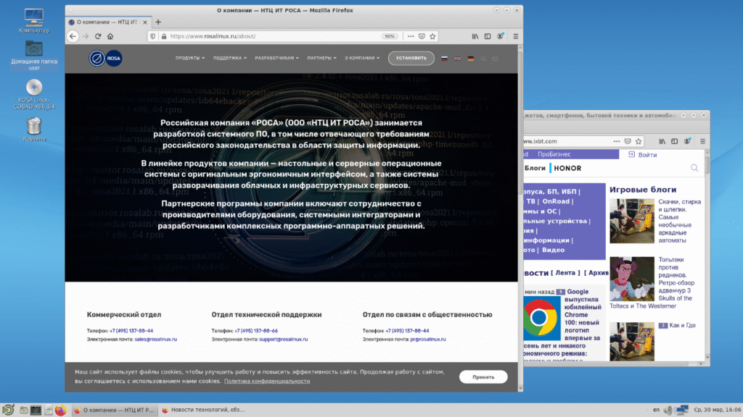The image size is (743, 417).
Task: Open a new tab with plus button
Action: pos(158,22)
